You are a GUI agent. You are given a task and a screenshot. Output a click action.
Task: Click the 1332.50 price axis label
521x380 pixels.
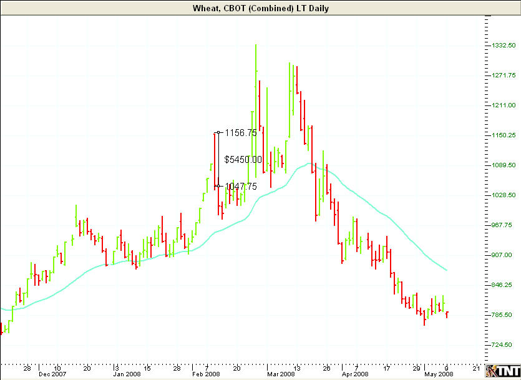(504, 45)
